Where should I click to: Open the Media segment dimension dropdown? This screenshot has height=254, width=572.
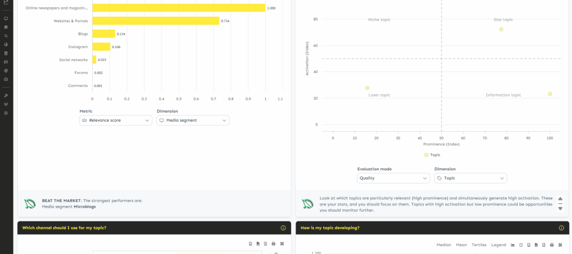point(193,120)
